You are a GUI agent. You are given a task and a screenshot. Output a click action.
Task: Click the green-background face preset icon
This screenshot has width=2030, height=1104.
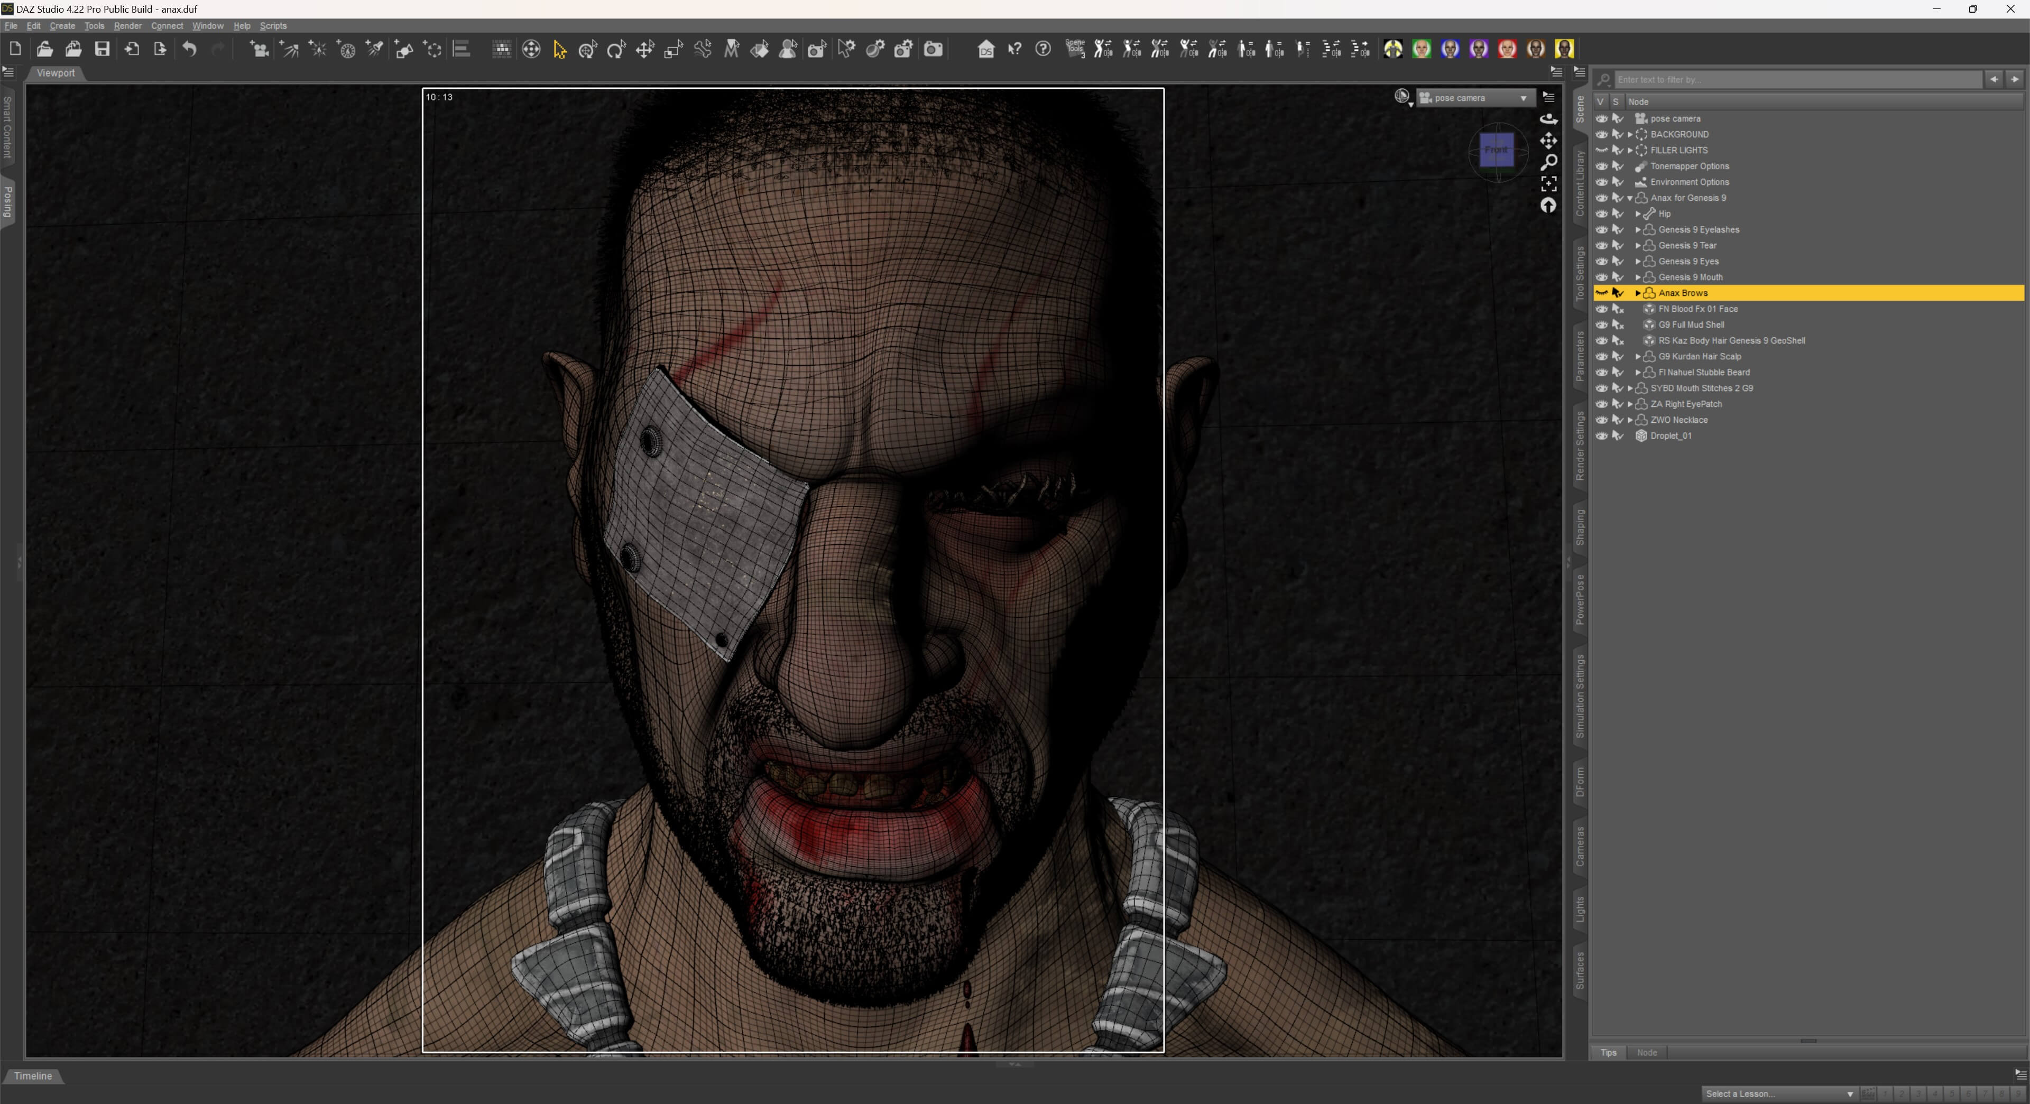1421,49
